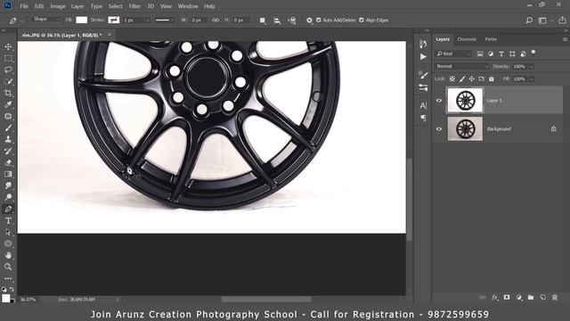This screenshot has height=321, width=570.
Task: Click the Edit Toolbar ellipsis icon
Action: tap(8, 278)
